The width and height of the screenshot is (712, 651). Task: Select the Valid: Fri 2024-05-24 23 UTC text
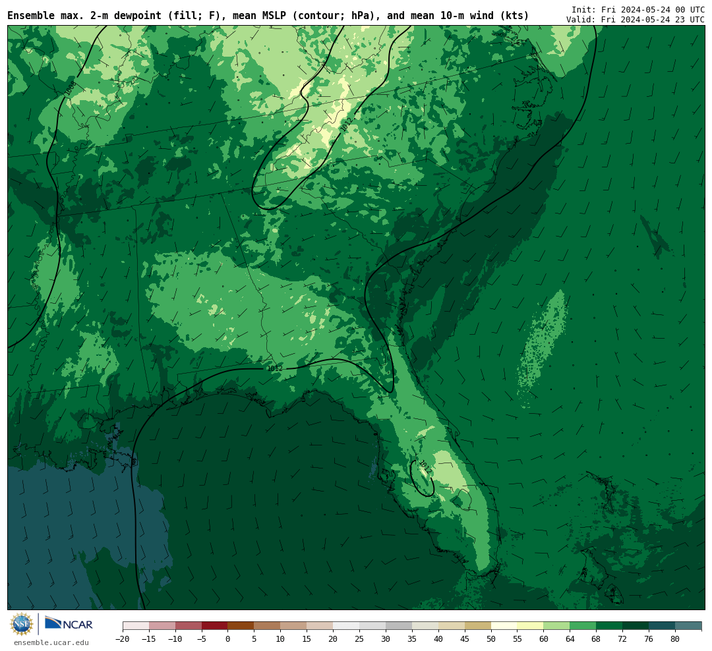click(x=636, y=20)
